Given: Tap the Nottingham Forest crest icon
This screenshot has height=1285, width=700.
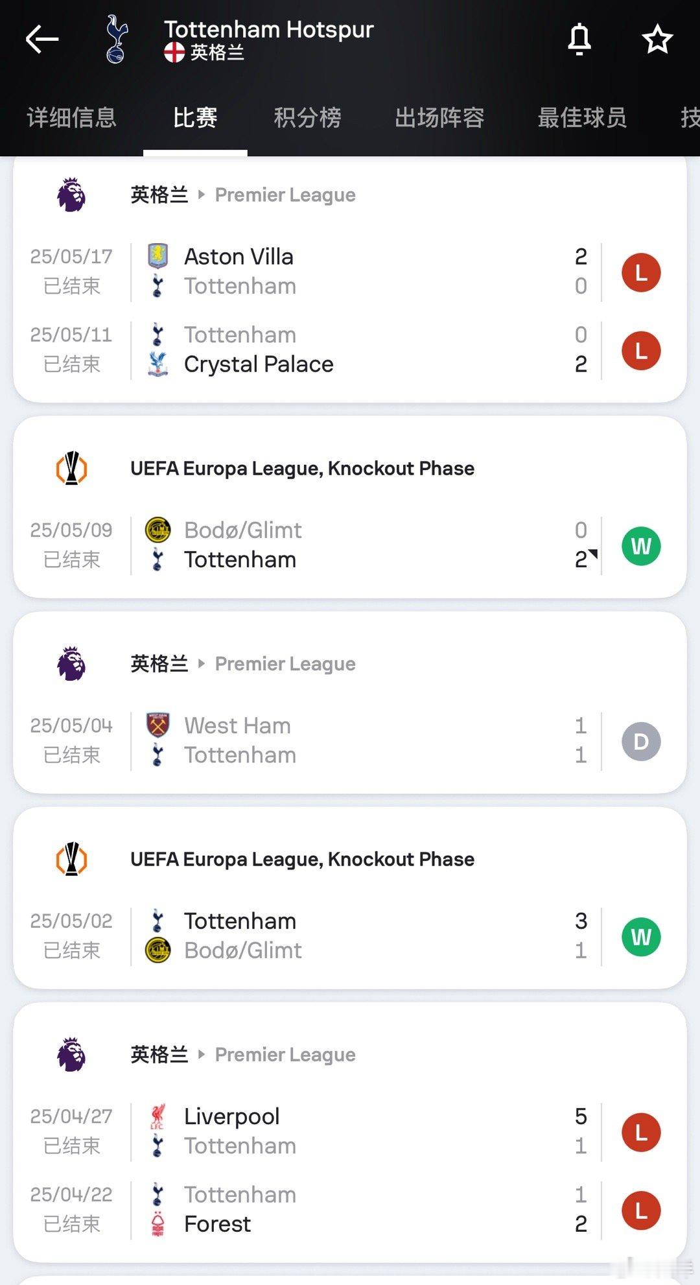Looking at the screenshot, I should click(x=157, y=1224).
